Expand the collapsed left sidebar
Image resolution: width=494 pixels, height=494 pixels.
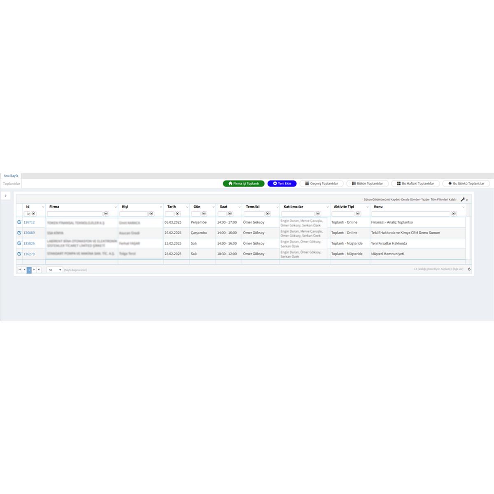[x=5, y=196]
